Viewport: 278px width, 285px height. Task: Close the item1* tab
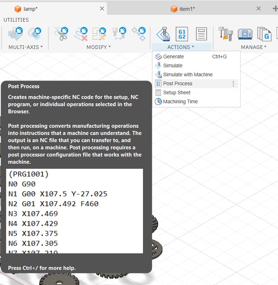pyautogui.click(x=259, y=9)
